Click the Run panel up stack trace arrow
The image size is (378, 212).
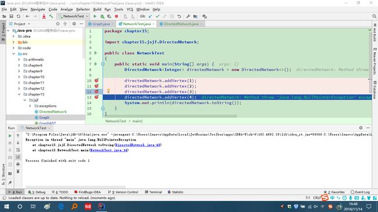[x=18, y=136]
